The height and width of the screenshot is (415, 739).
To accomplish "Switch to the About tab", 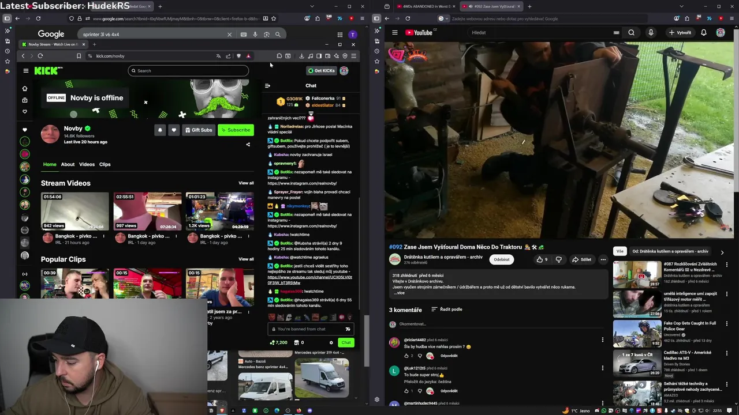I will [x=68, y=164].
